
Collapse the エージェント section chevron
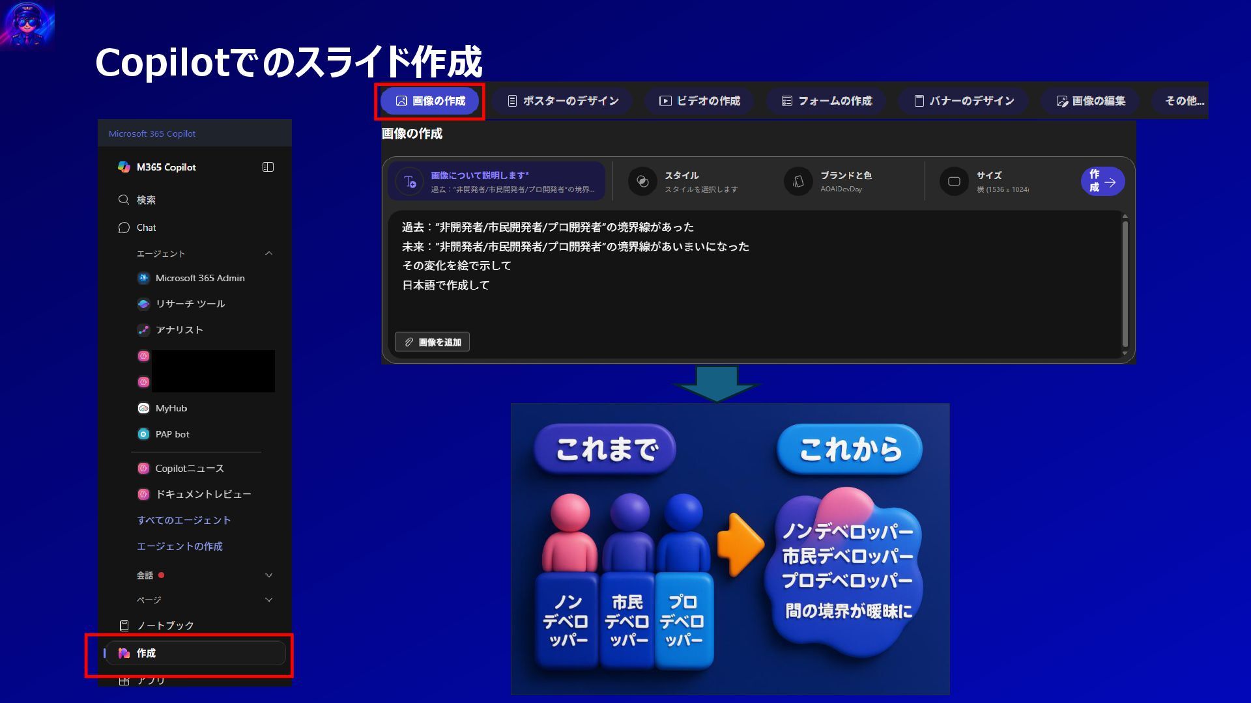tap(268, 253)
